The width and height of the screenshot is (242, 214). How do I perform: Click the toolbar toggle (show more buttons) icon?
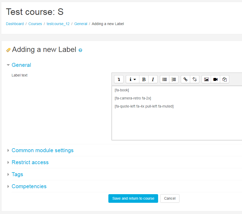coord(119,79)
